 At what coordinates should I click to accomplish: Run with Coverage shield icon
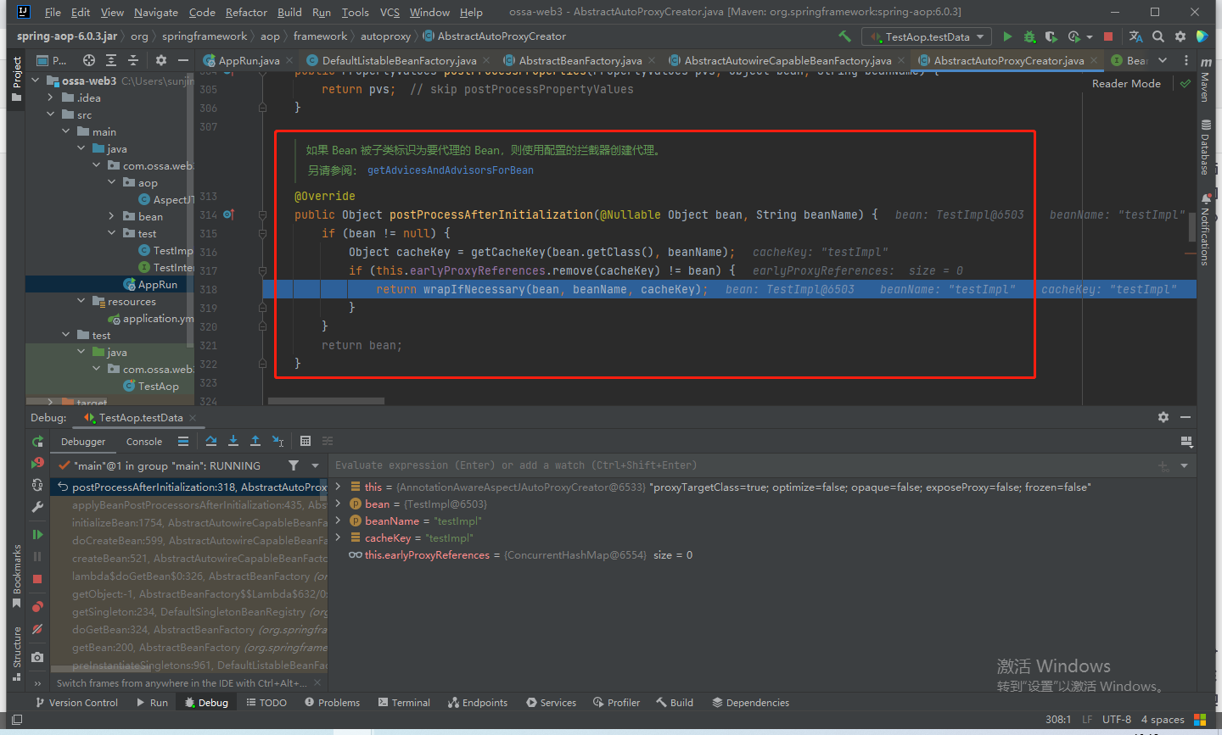pos(1051,36)
